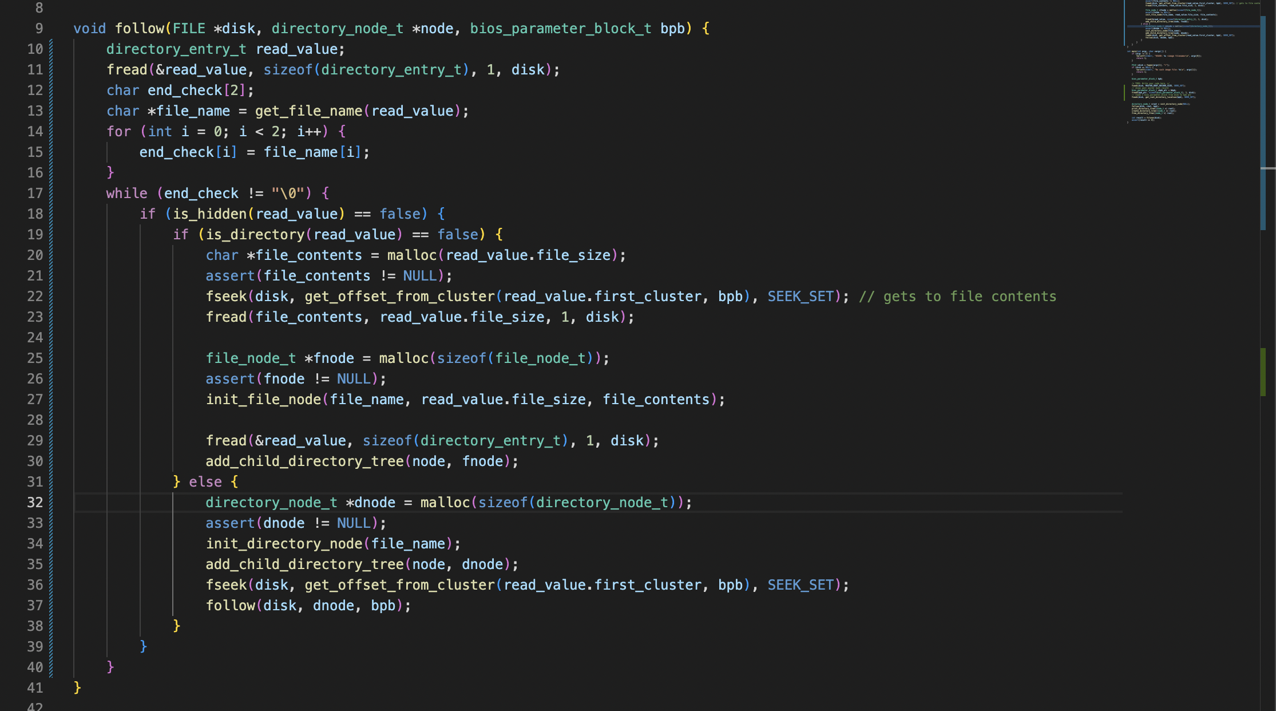Click line number 9 in the gutter
The height and width of the screenshot is (711, 1276).
[x=39, y=29]
